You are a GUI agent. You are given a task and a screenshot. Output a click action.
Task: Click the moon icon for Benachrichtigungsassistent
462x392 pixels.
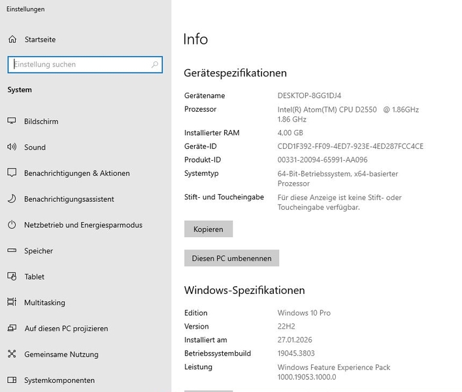pyautogui.click(x=12, y=199)
